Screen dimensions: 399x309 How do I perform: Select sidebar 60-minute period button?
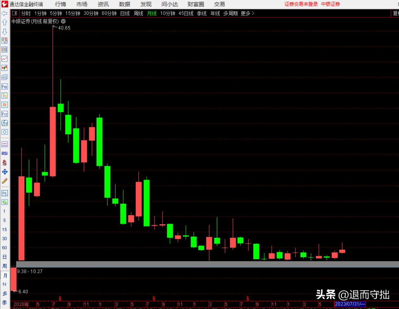click(4, 248)
